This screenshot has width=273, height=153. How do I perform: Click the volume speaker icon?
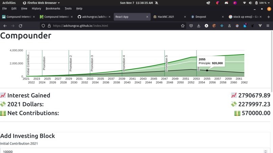250,3
